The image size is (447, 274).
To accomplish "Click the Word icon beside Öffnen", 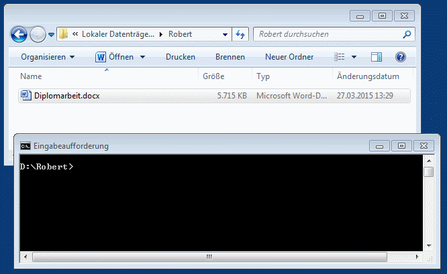I will 101,57.
